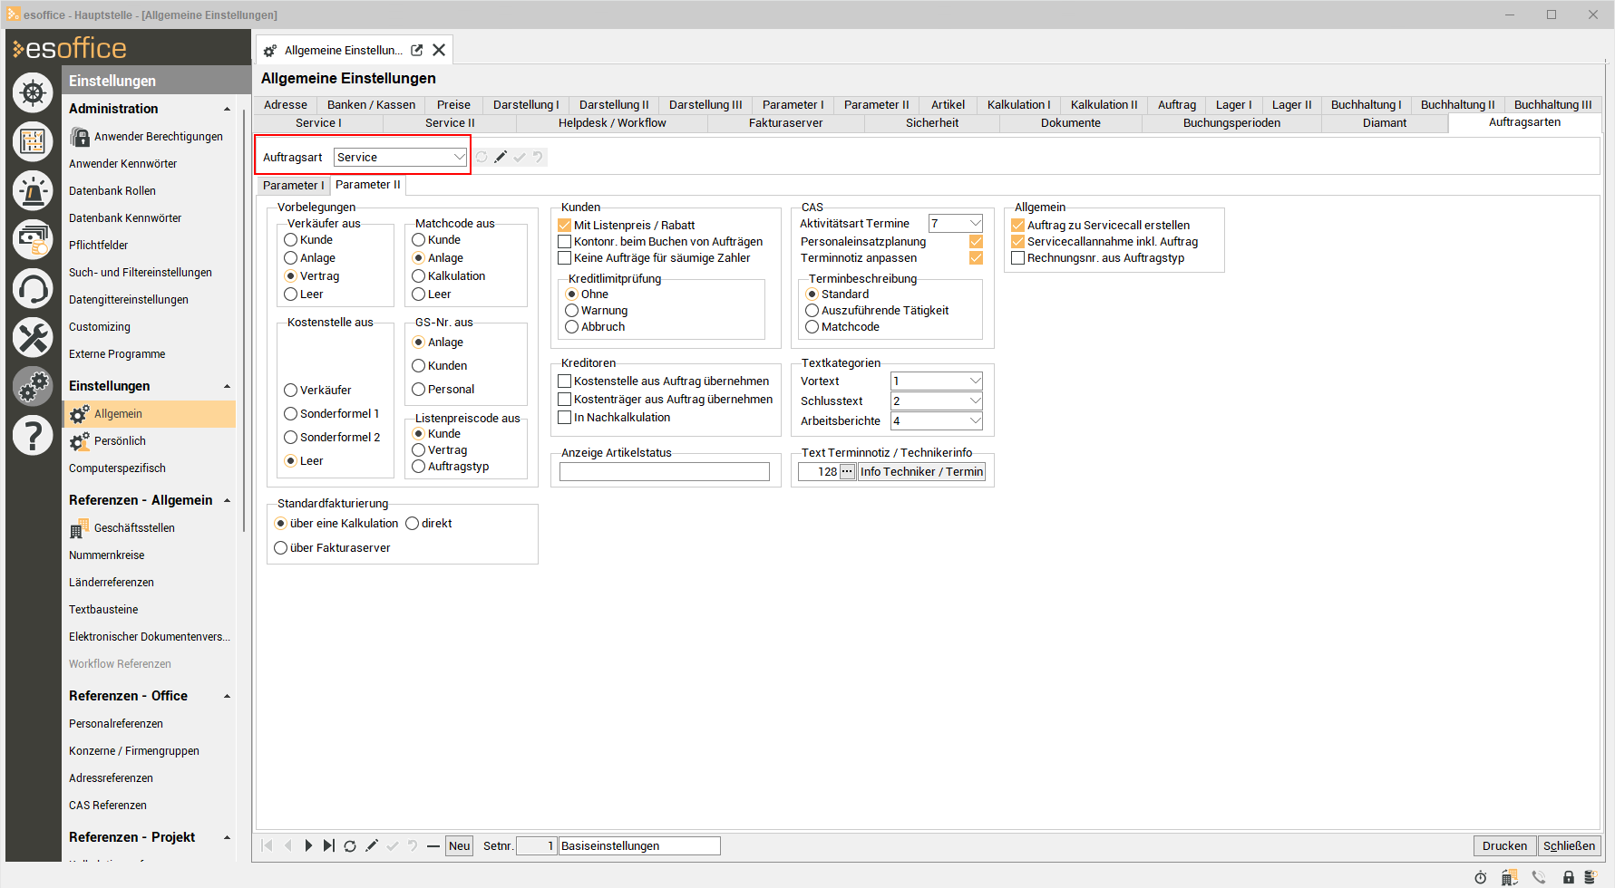Screen dimensions: 1615x888
Task: Select über Fakturaserver for Standardfakturierung
Action: click(x=281, y=548)
